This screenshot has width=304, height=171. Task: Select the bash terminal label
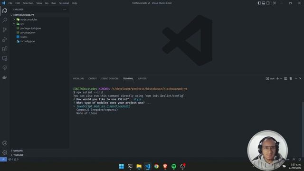coord(270,78)
